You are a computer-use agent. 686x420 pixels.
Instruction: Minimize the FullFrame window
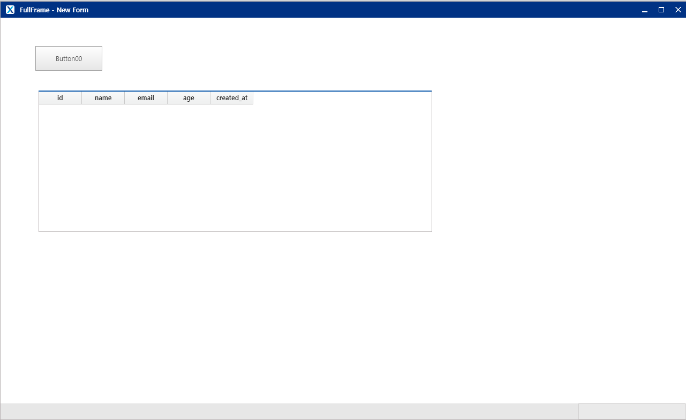click(x=645, y=10)
